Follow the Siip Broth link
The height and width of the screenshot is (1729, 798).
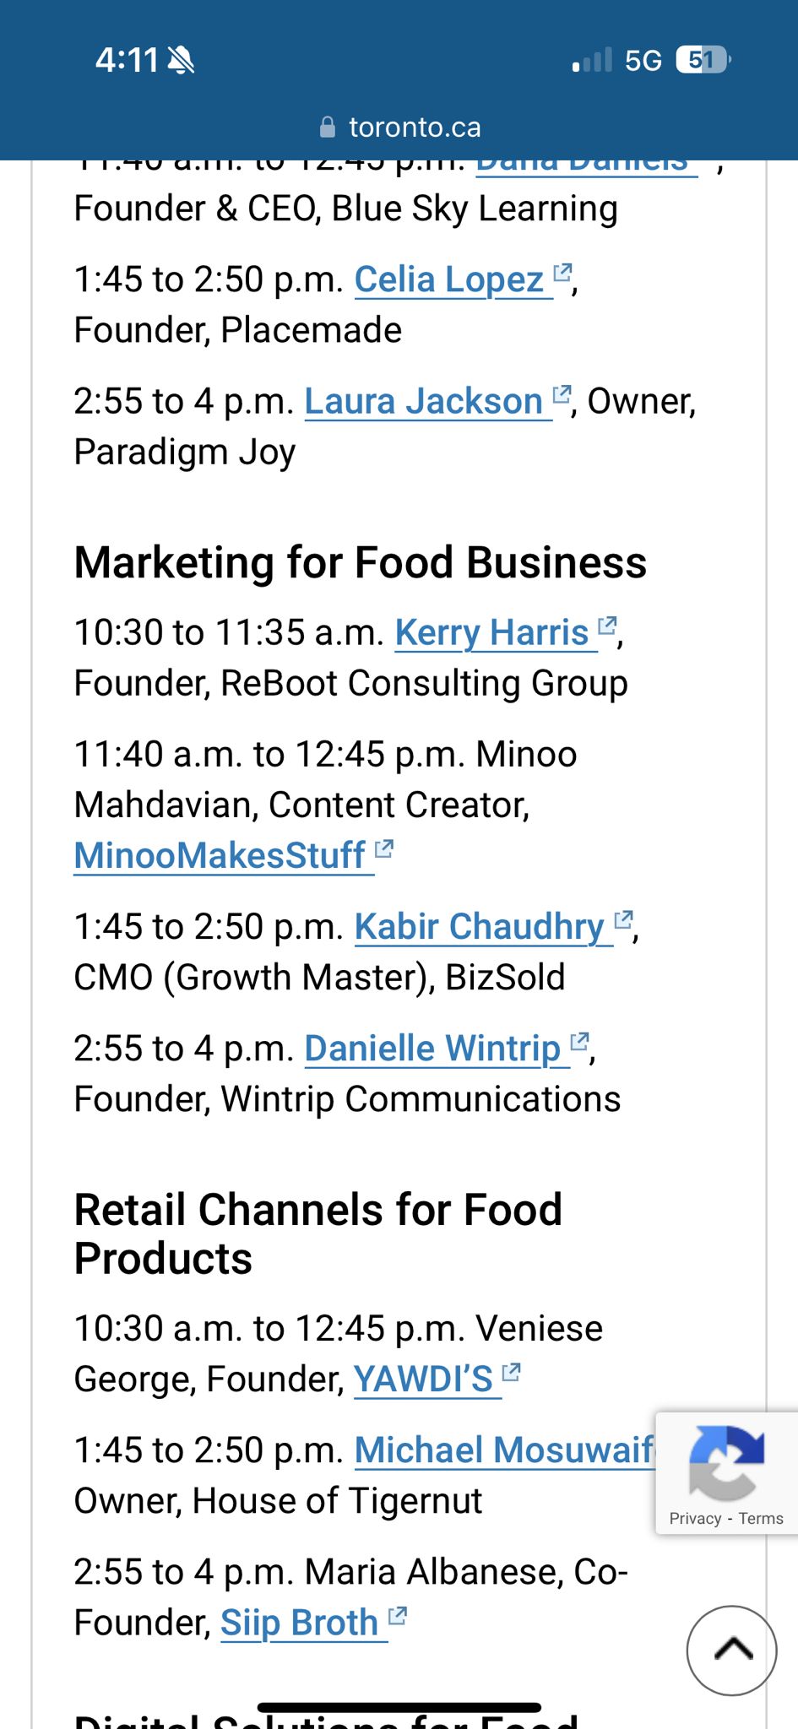coord(299,1623)
